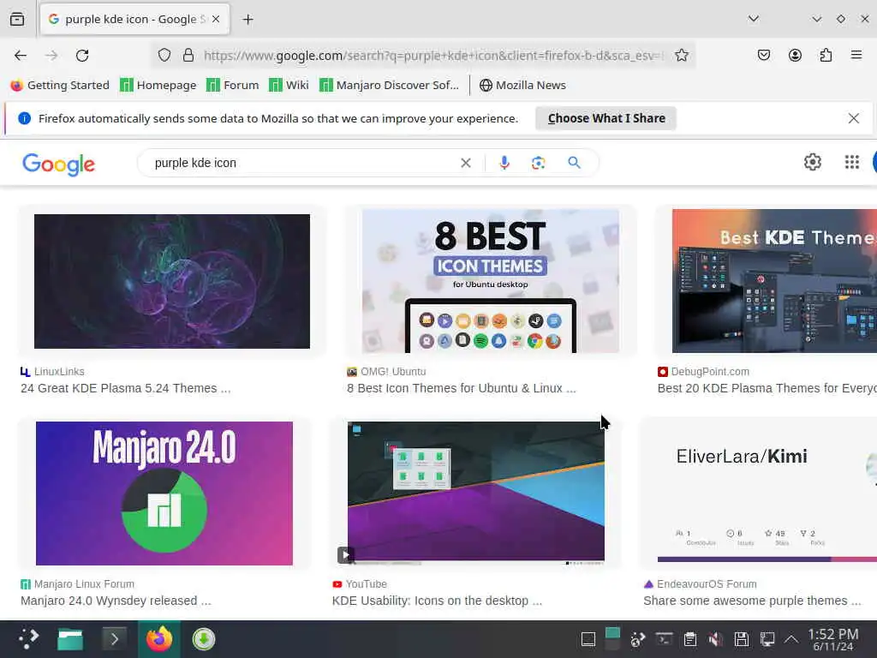Click the Google logo
The image size is (877, 658).
click(x=59, y=164)
